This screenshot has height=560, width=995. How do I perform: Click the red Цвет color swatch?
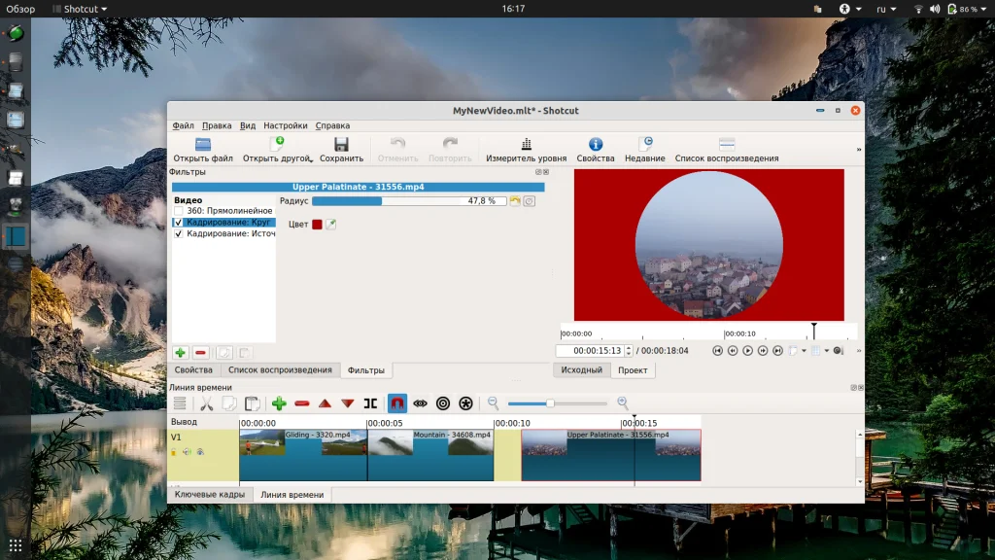317,225
